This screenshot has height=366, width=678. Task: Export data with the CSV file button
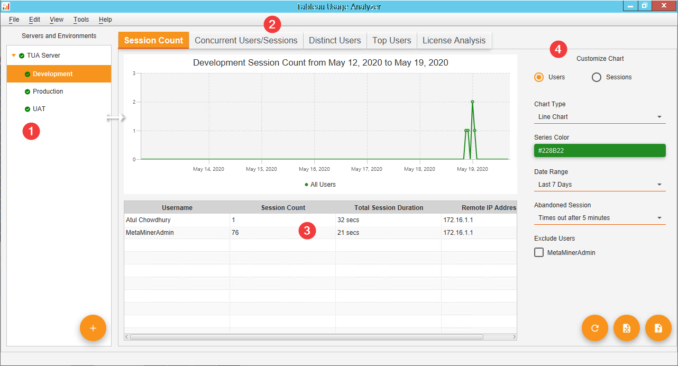658,328
